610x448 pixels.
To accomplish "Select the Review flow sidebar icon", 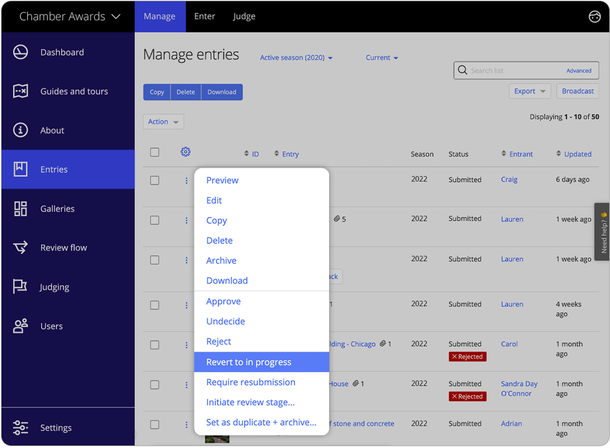I will coord(20,247).
